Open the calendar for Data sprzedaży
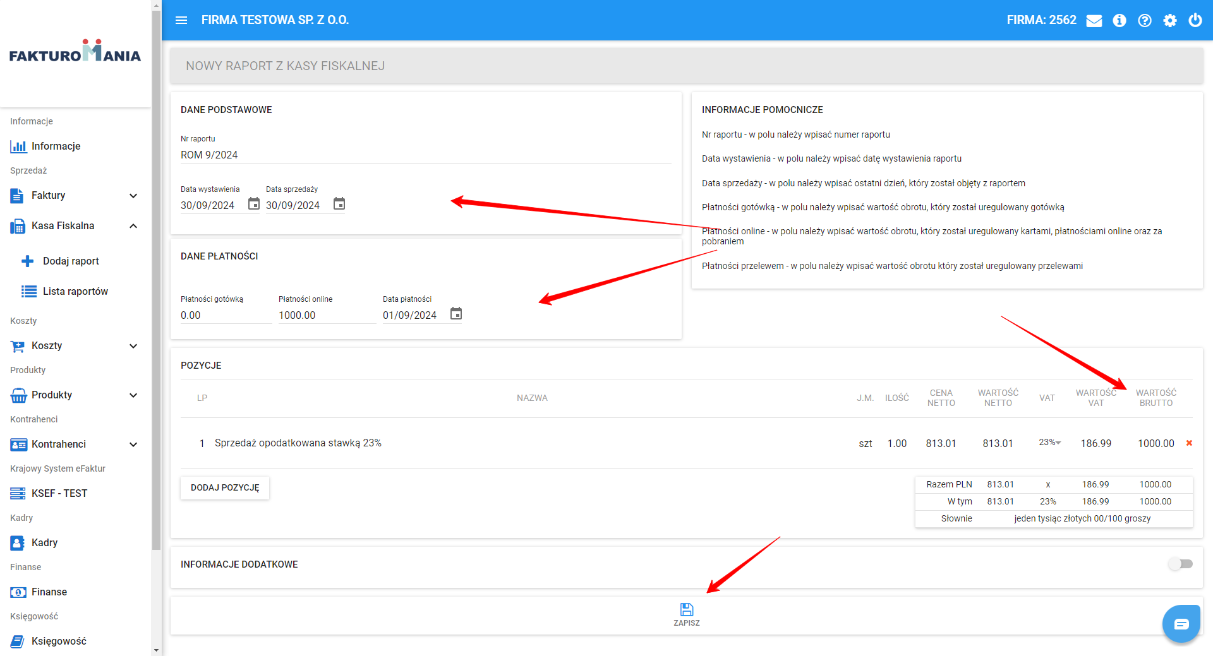Image resolution: width=1213 pixels, height=656 pixels. [339, 204]
